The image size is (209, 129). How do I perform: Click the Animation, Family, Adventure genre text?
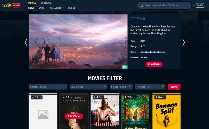click(x=153, y=52)
